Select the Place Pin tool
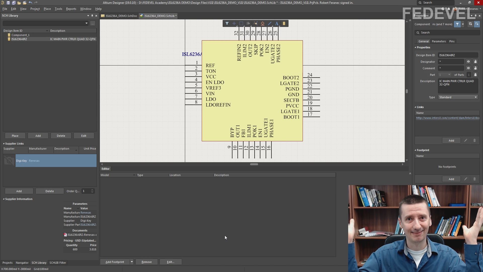This screenshot has width=483, height=272. [x=256, y=23]
